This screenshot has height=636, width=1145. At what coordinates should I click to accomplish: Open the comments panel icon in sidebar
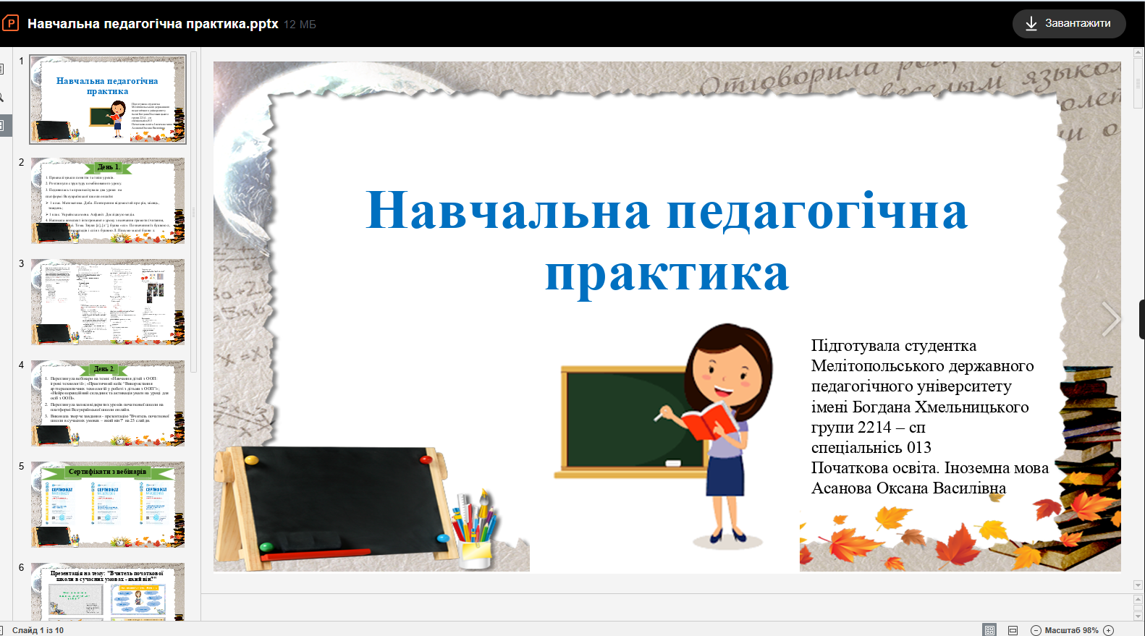pos(2,69)
